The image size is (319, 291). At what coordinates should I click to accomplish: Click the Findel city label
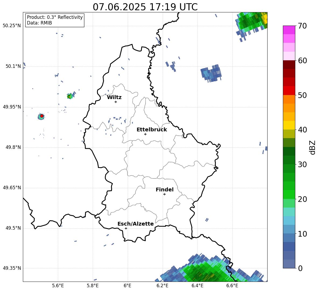pyautogui.click(x=165, y=190)
